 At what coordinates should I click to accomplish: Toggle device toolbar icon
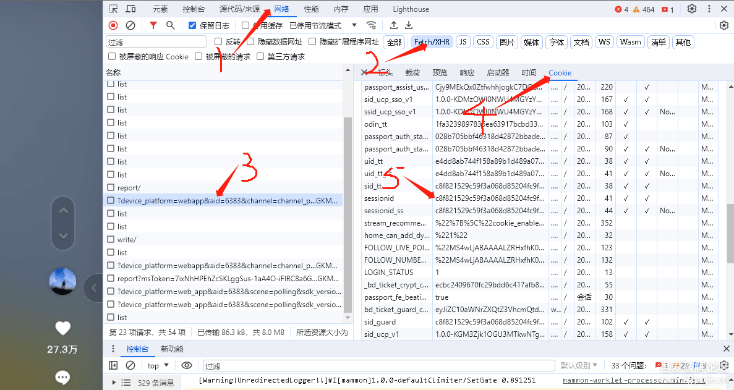(130, 9)
